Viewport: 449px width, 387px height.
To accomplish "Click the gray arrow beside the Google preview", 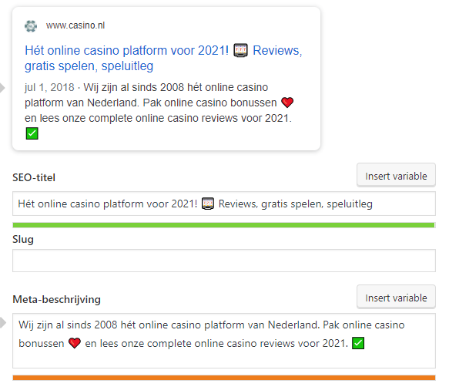I will (2, 88).
